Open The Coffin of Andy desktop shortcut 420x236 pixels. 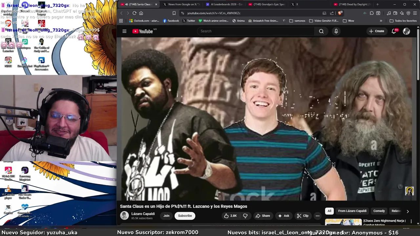pos(41,45)
